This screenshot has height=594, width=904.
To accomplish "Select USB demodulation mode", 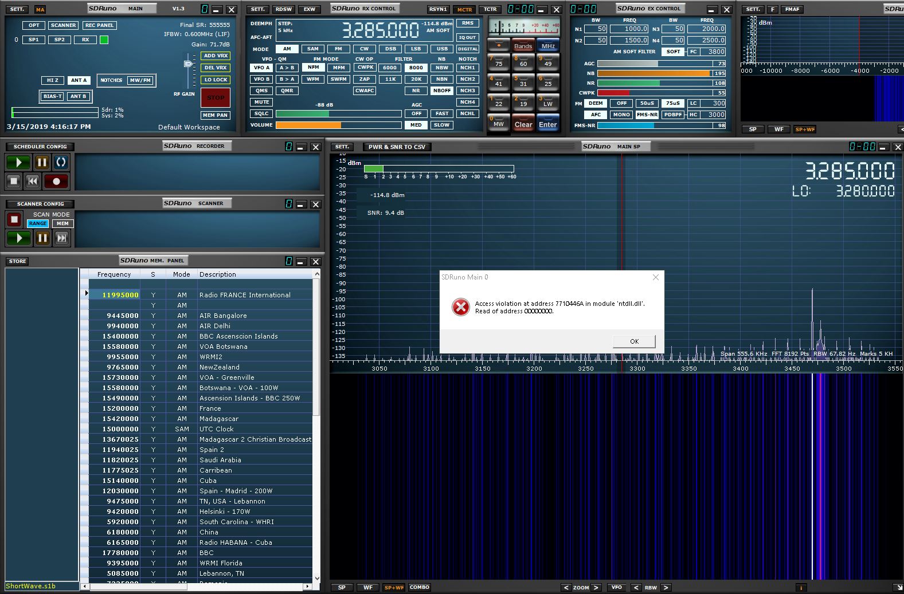I will [x=442, y=49].
